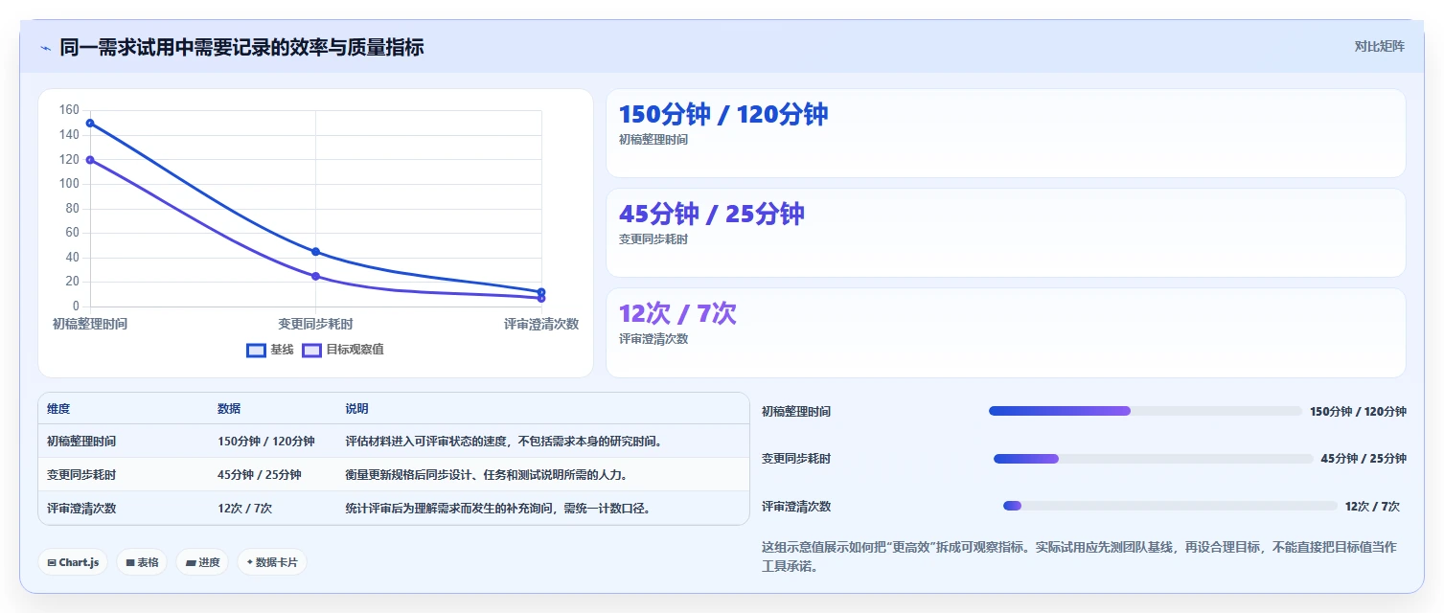This screenshot has width=1444, height=613.
Task: Click the lightning icon beside the header title
Action: 45,48
